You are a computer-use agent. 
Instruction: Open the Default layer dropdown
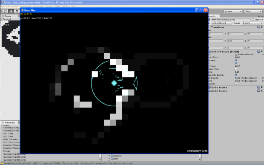(x=253, y=23)
